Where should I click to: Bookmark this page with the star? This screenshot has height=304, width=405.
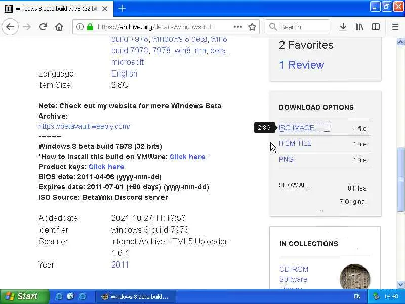click(x=252, y=27)
